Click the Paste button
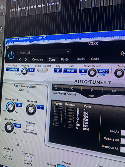The width and height of the screenshot is (125, 167). 65,59
